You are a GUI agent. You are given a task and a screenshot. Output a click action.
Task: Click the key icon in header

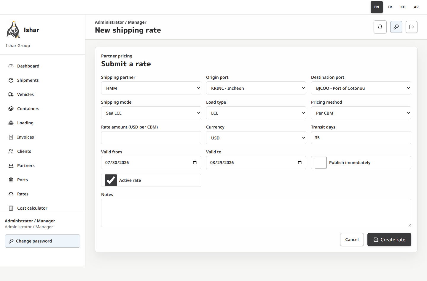pyautogui.click(x=396, y=27)
